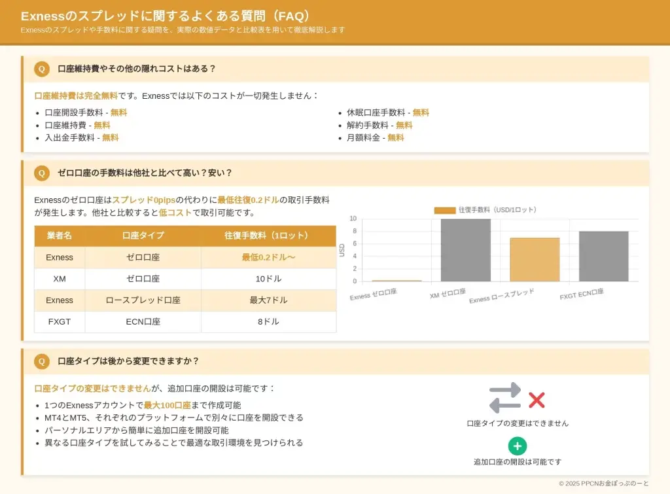The width and height of the screenshot is (670, 494).
Task: Click the highlighted 口座維持費は完全無料 text
Action: point(76,96)
